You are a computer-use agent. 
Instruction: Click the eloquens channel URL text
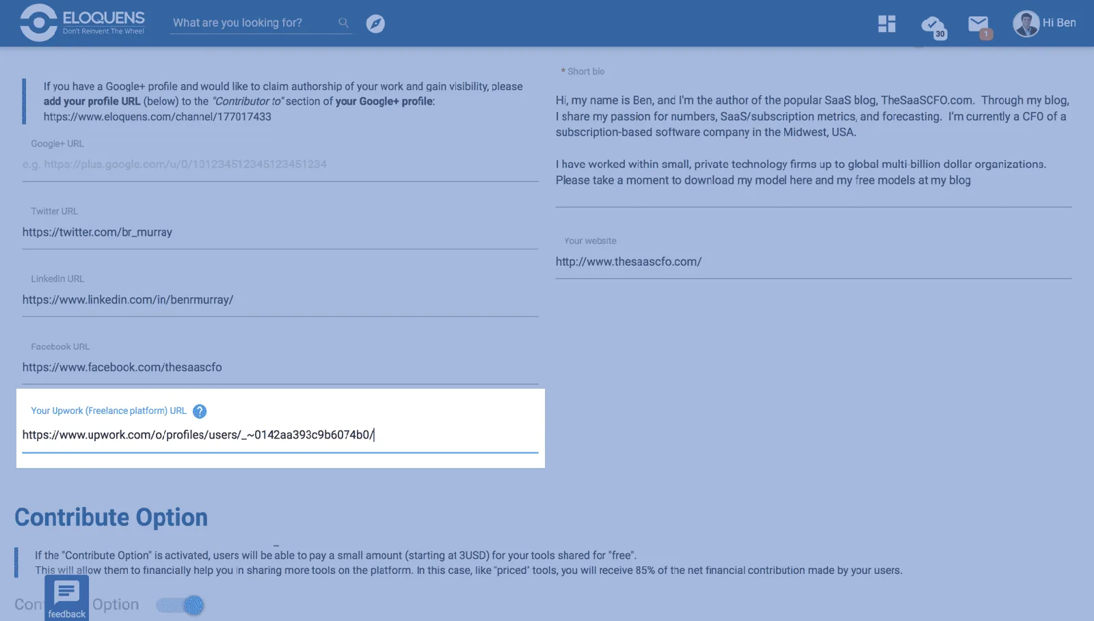tap(157, 117)
